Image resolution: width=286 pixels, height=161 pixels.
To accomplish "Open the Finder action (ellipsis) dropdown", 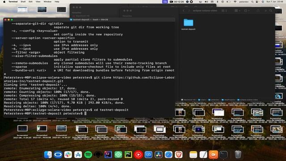I will pos(247,11).
